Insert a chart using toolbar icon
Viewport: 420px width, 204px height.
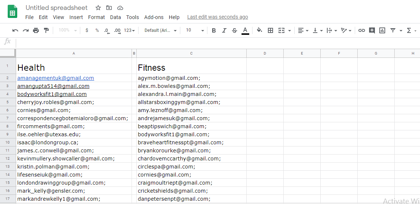pyautogui.click(x=382, y=30)
